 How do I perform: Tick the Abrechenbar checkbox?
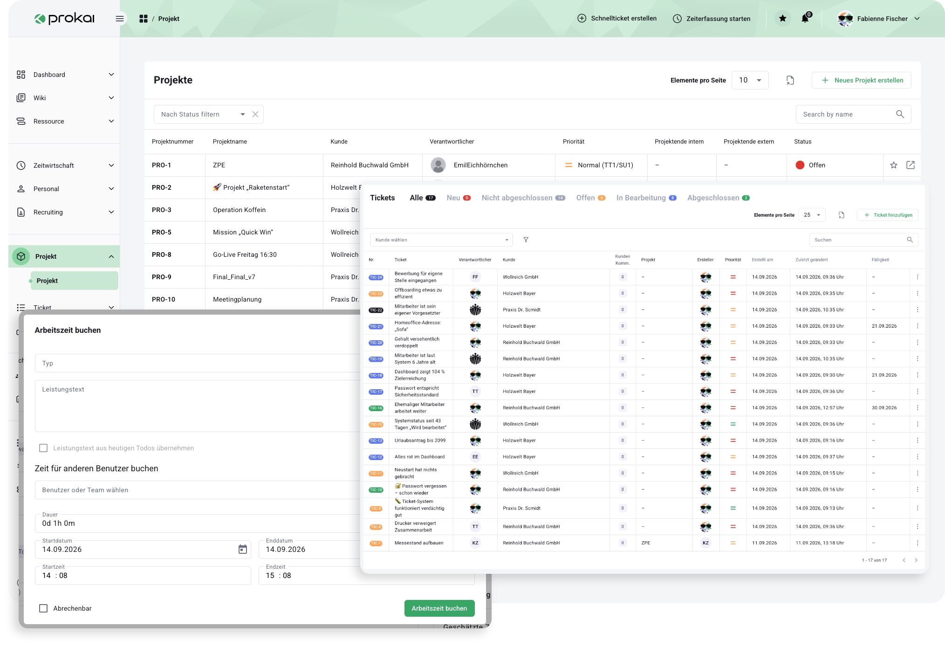coord(43,608)
